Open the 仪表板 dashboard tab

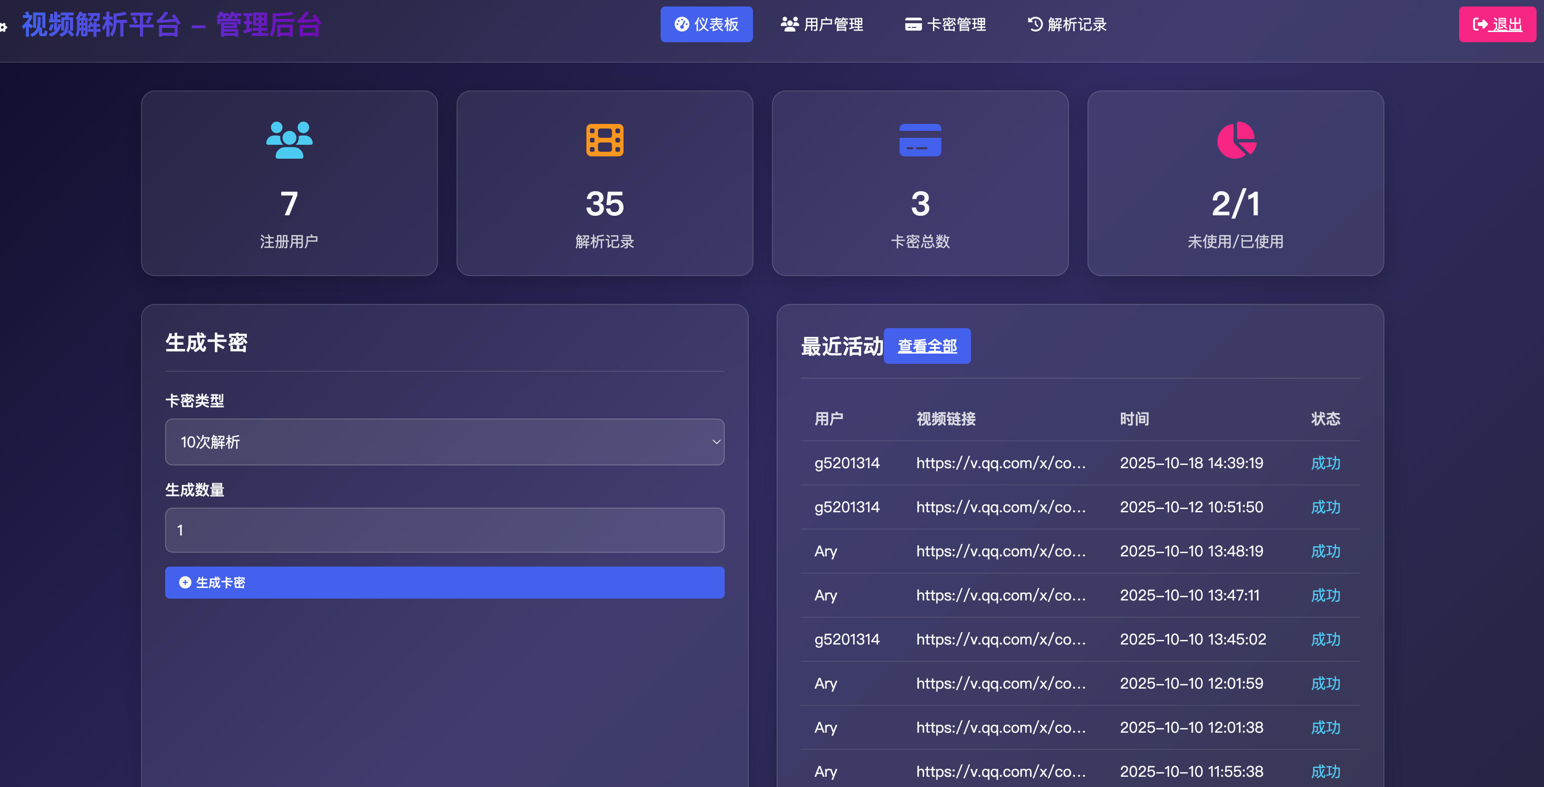pos(706,25)
